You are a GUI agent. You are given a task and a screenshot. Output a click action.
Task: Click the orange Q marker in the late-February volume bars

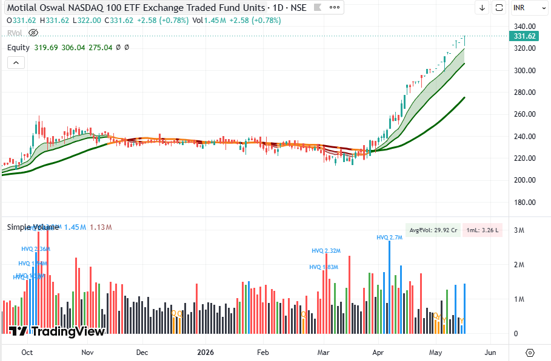pyautogui.click(x=304, y=314)
